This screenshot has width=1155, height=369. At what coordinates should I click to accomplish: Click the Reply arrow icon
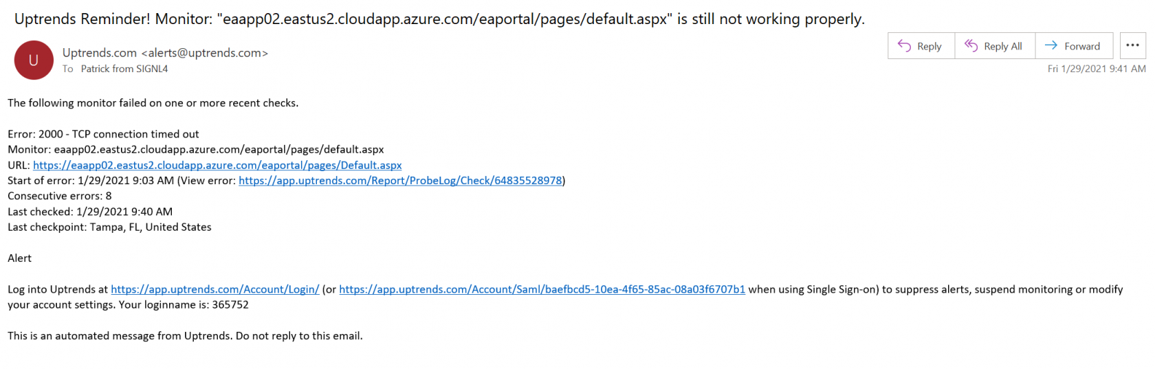(x=904, y=46)
